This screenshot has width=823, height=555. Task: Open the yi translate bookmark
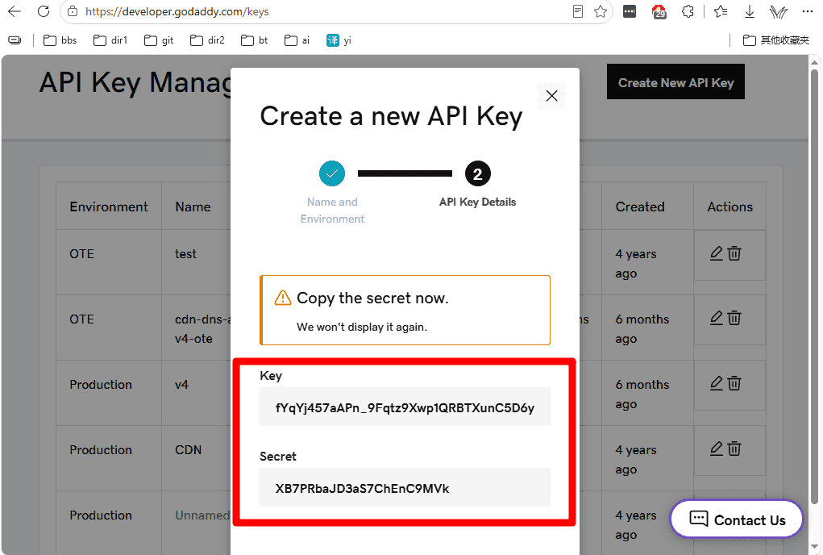[x=339, y=40]
